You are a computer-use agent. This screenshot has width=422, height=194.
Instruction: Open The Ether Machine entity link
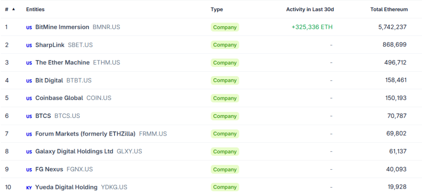[x=63, y=62]
